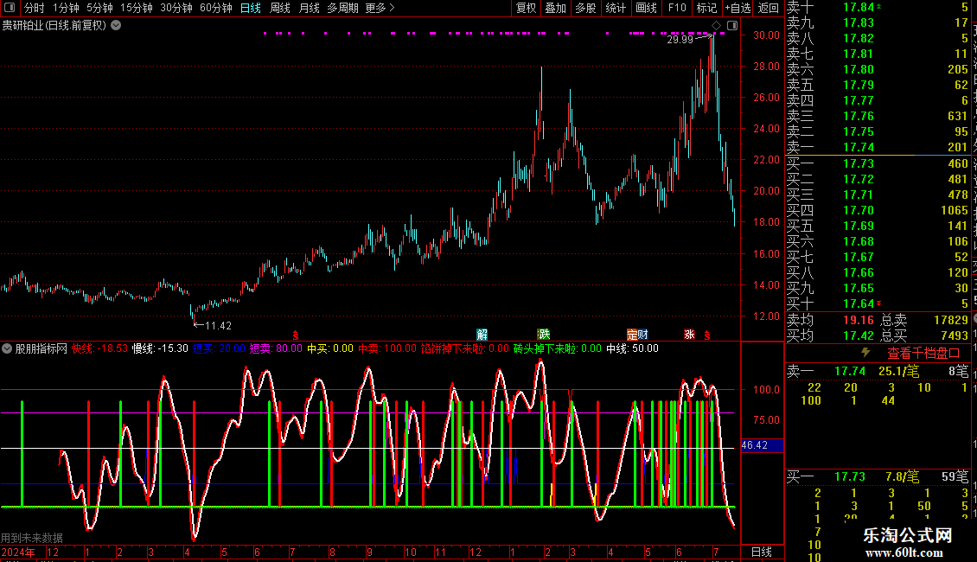Open the 统计 statistics
This screenshot has width=977, height=562.
[616, 8]
